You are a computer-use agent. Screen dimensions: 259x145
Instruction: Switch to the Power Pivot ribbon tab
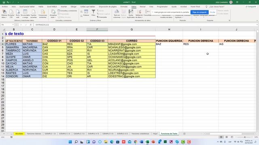(195, 7)
